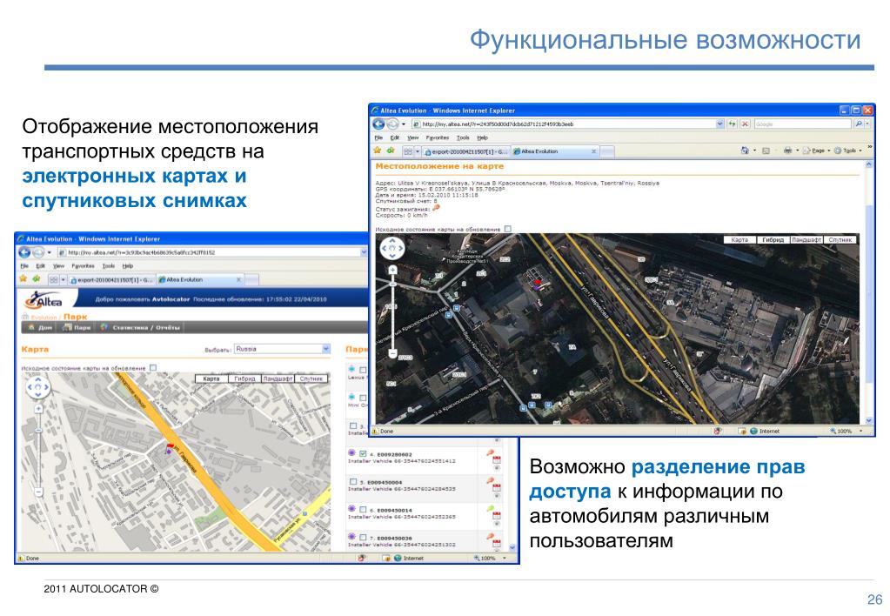Click ignition key icon for E009450036
Image resolution: width=890 pixels, height=616 pixels.
(x=490, y=536)
